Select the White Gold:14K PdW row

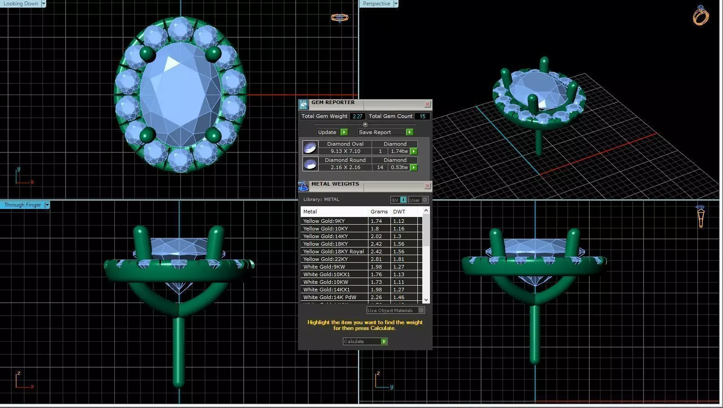pyautogui.click(x=361, y=297)
